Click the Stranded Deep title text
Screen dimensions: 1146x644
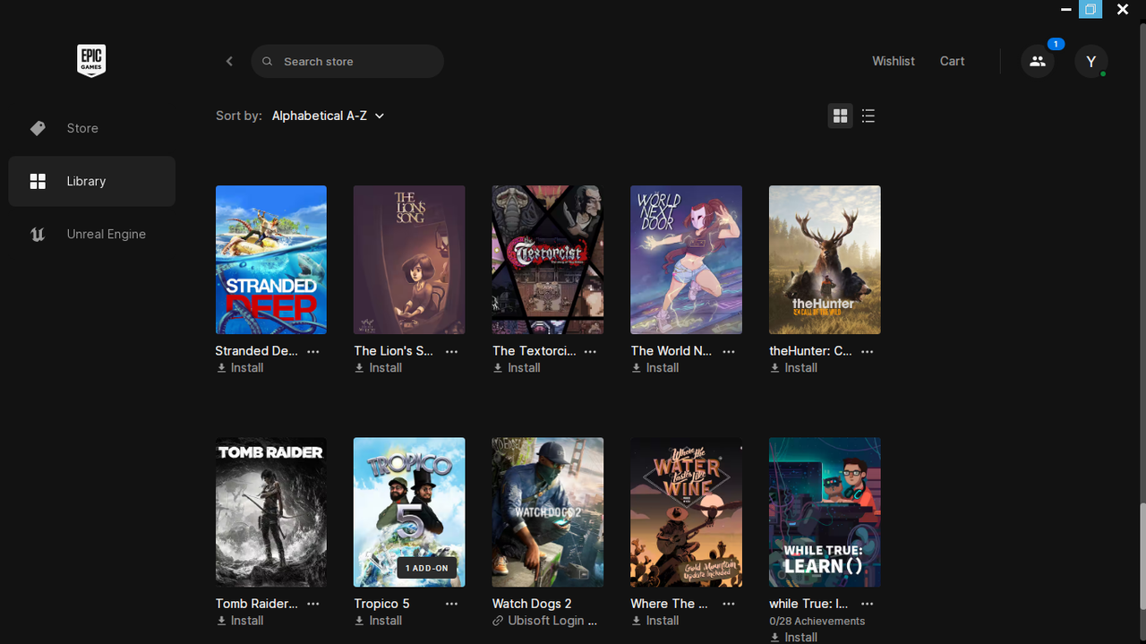tap(257, 351)
